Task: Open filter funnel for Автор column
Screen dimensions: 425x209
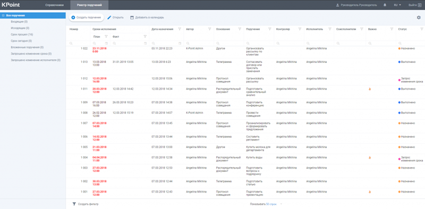Action: tap(209, 29)
